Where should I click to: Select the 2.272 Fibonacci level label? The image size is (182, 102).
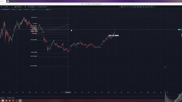34,56
